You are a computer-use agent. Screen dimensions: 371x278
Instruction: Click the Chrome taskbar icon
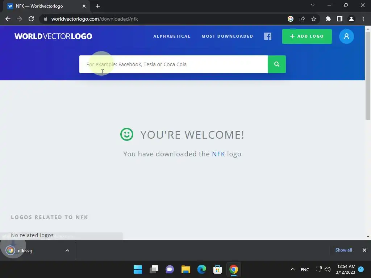coord(234,269)
